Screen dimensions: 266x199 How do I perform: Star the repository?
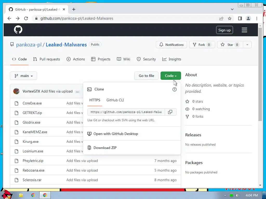[230, 45]
